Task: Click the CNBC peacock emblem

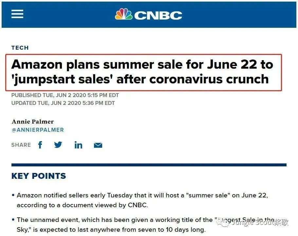Action: (123, 14)
